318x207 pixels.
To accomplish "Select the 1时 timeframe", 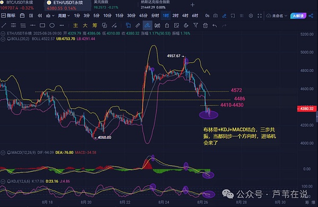I will pos(166,15).
